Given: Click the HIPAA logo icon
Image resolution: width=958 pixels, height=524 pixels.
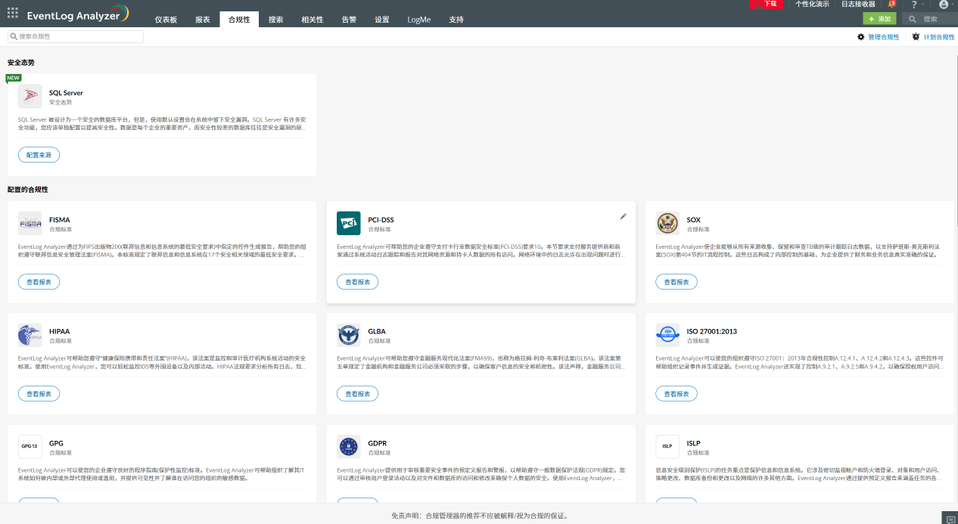Looking at the screenshot, I should pyautogui.click(x=30, y=335).
